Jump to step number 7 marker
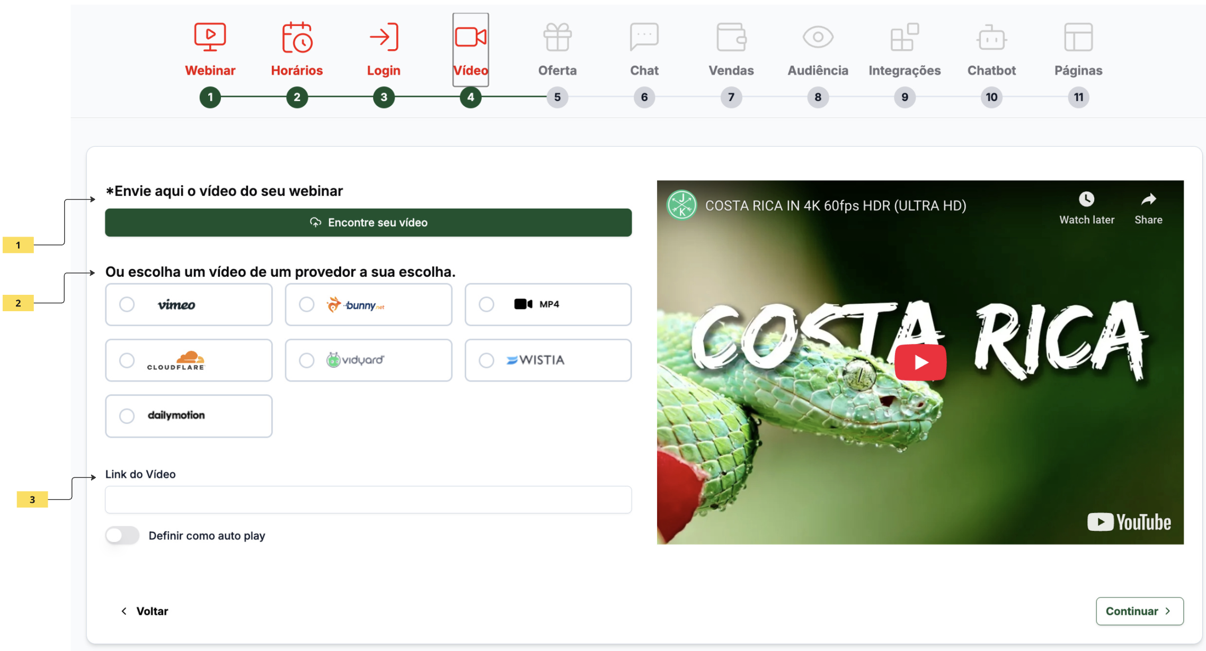Screen dimensions: 1206x651 pyautogui.click(x=731, y=97)
